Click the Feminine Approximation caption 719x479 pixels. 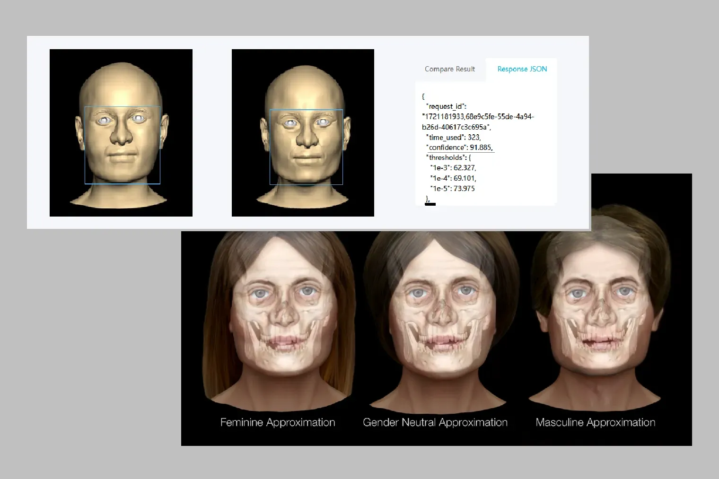pyautogui.click(x=278, y=422)
